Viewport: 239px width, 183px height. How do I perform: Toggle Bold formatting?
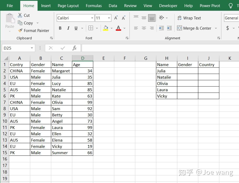point(60,28)
